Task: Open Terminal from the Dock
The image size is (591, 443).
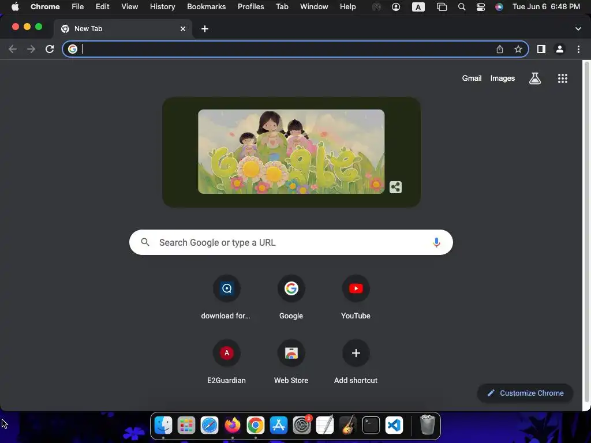Action: coord(371,425)
